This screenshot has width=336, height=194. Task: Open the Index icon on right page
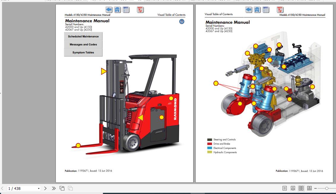point(266,9)
